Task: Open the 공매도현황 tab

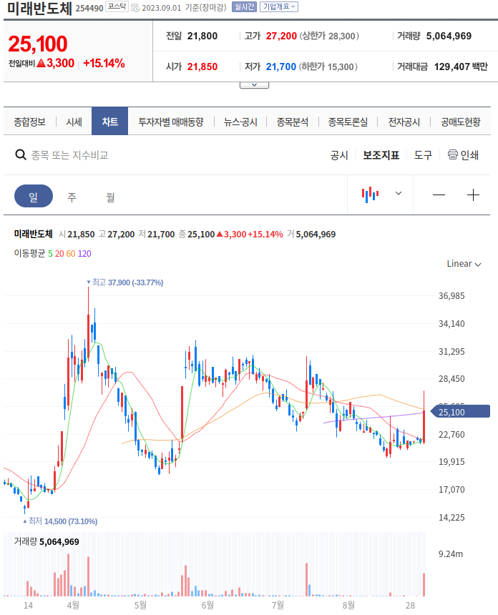Action: coord(461,122)
